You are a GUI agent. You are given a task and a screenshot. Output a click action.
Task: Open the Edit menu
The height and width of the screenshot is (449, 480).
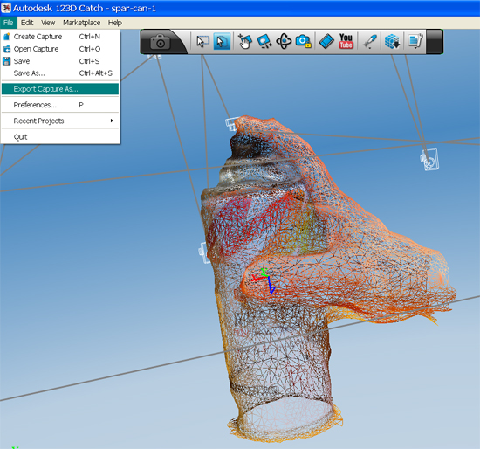[27, 23]
